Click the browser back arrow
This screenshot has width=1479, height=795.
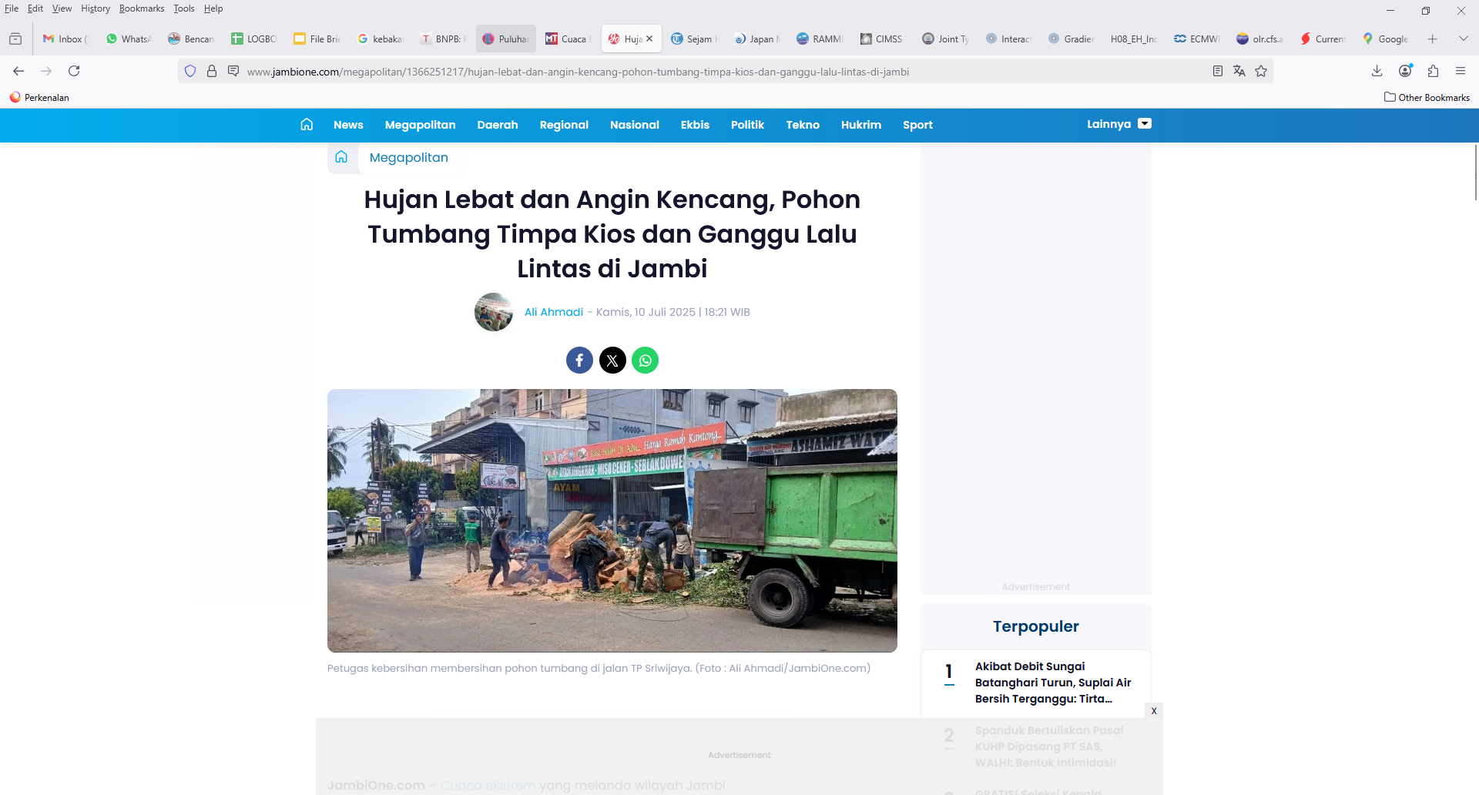click(18, 71)
